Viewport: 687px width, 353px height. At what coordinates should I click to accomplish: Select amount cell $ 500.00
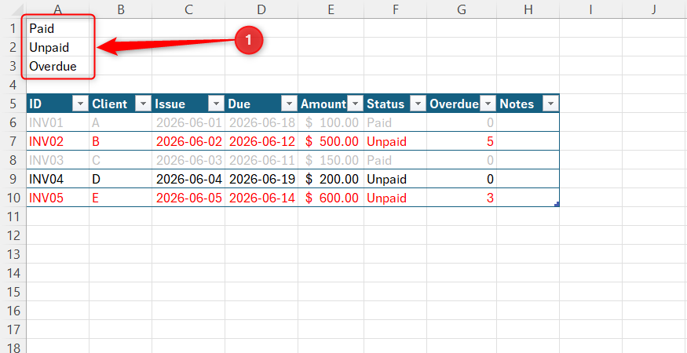331,141
